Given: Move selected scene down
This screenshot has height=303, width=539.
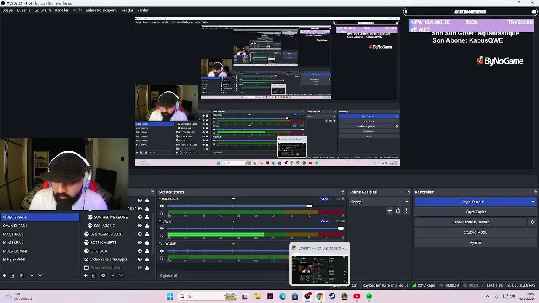Looking at the screenshot, I should tap(40, 276).
